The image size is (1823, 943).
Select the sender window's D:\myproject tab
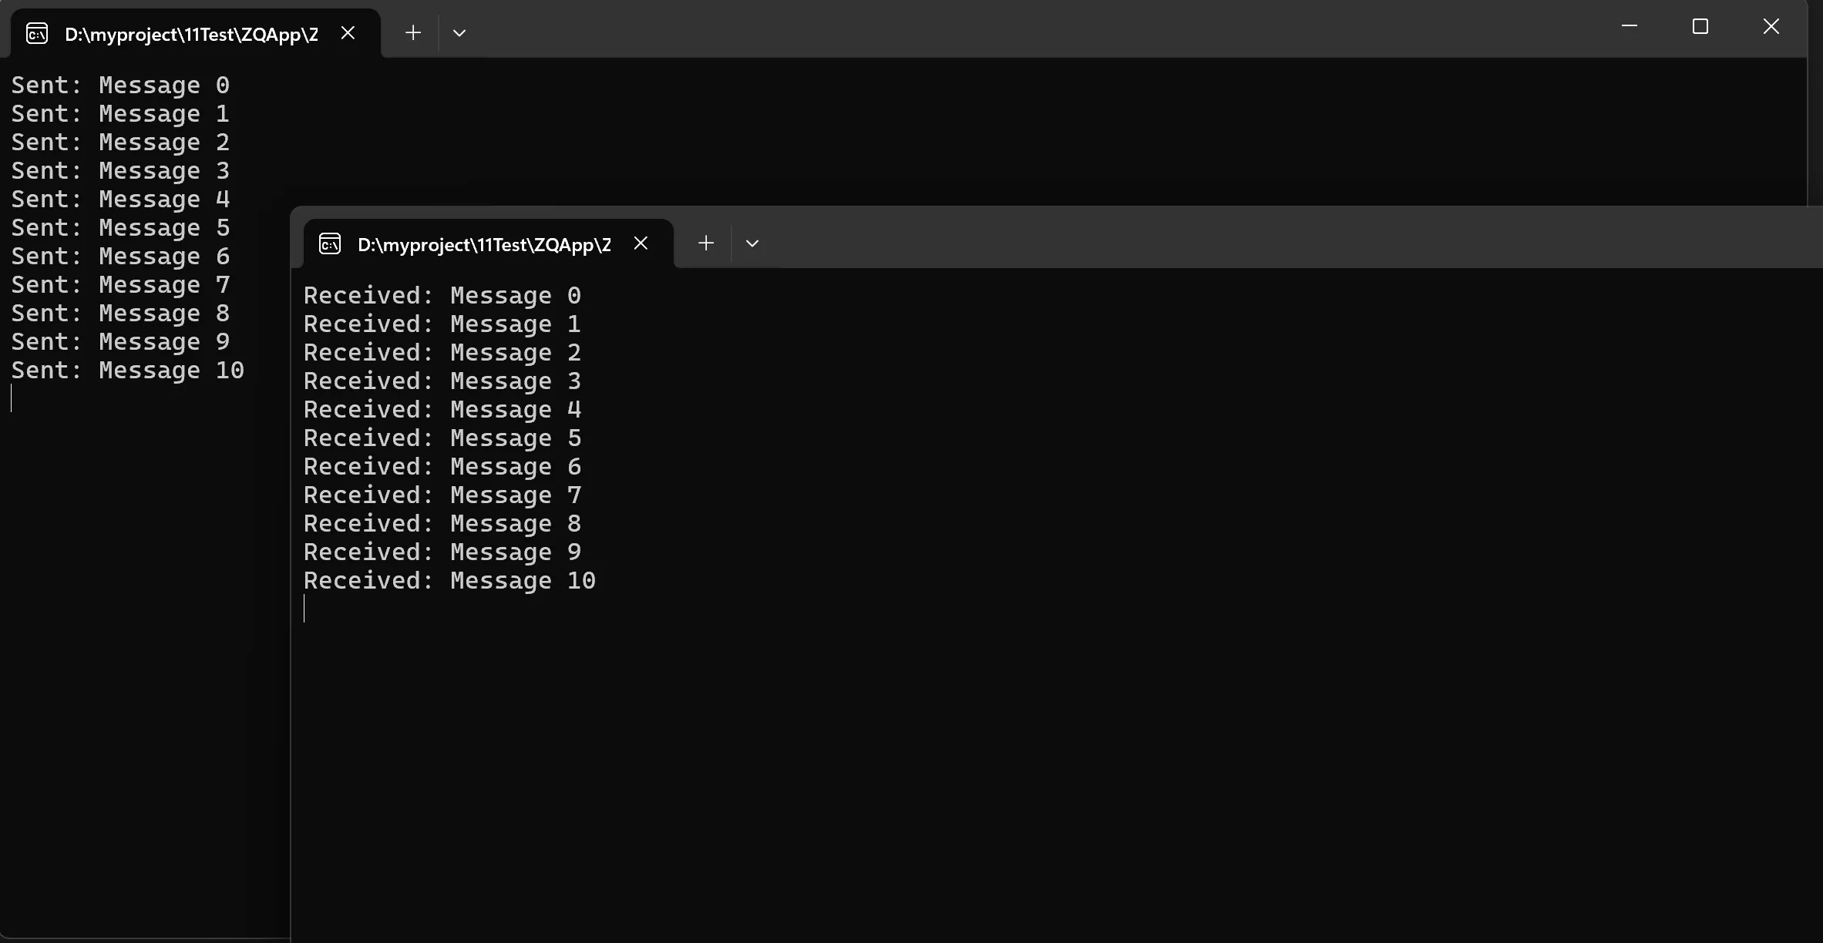pos(191,34)
